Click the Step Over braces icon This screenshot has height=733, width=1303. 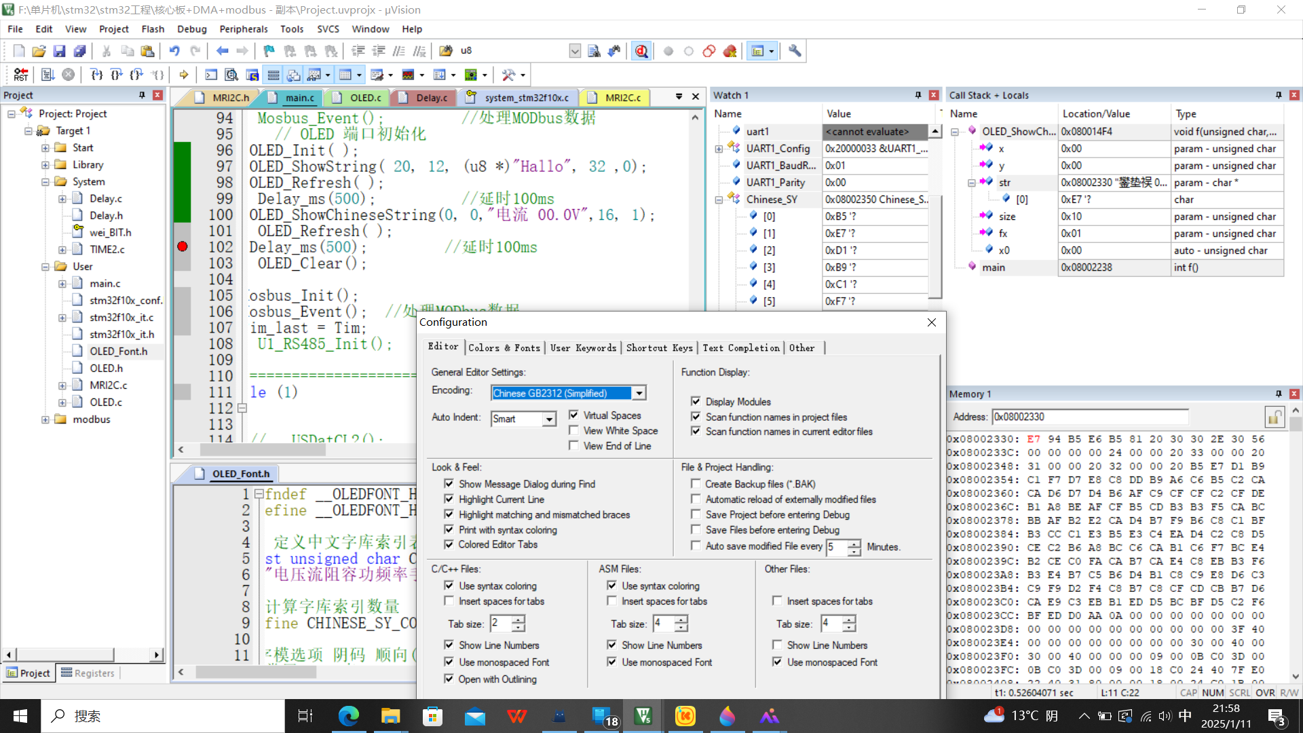(x=117, y=75)
